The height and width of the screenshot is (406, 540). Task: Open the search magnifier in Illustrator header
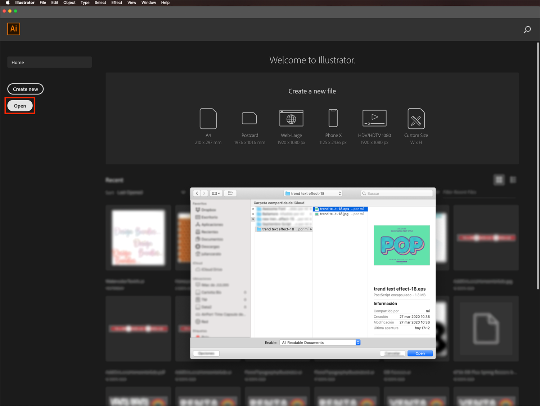527,30
